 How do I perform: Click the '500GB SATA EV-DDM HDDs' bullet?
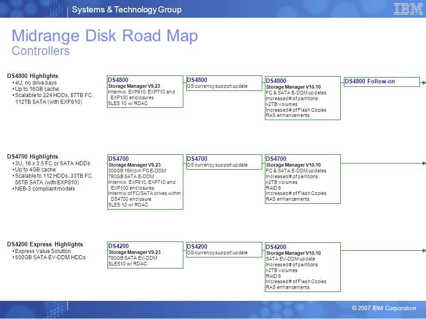point(50,257)
